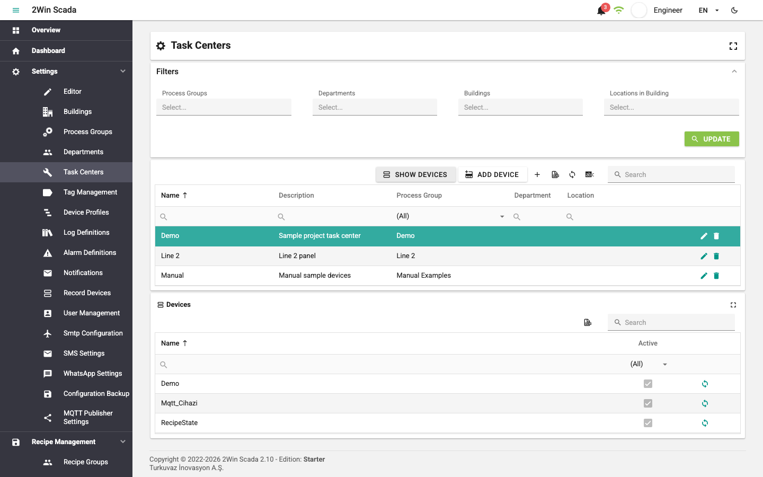Check the wifi connection status icon
This screenshot has height=477, width=763.
coord(619,10)
